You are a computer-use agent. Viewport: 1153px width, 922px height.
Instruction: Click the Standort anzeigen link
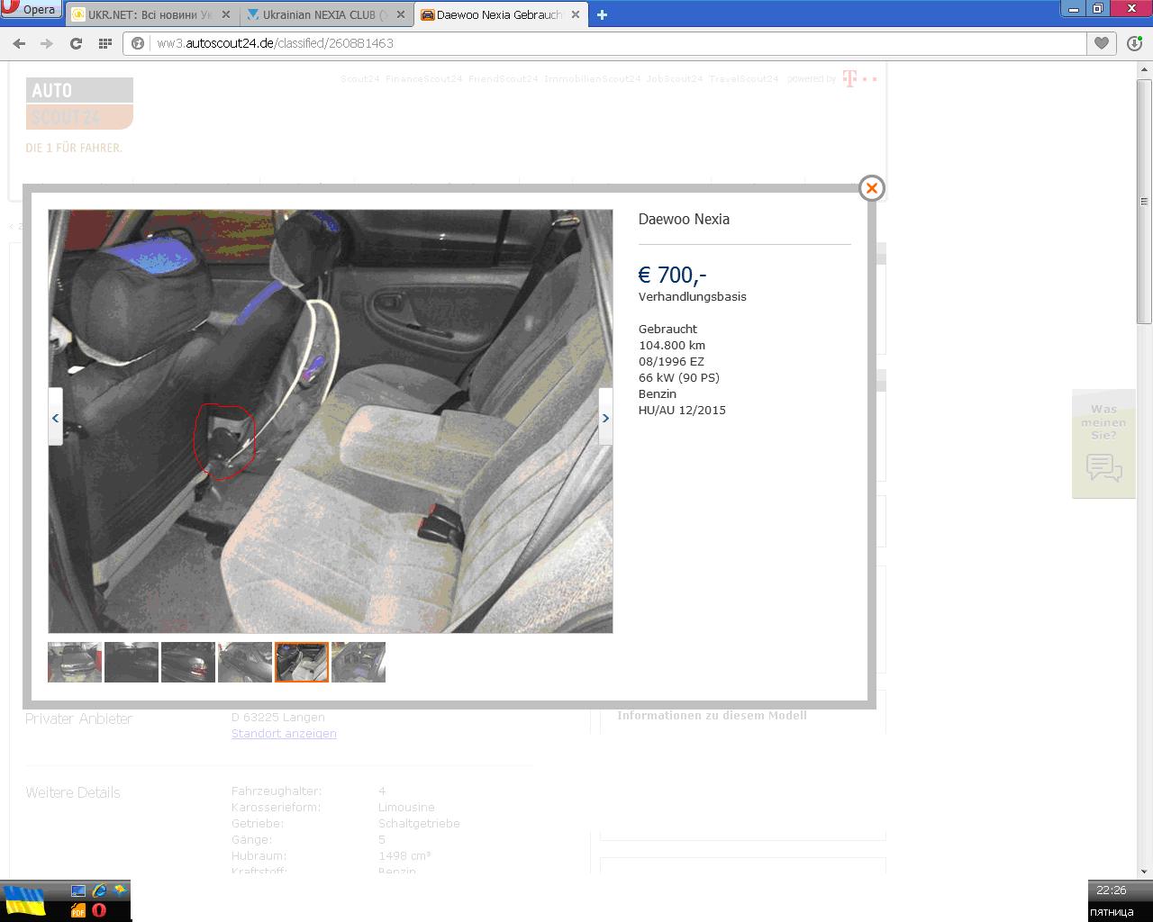point(284,734)
